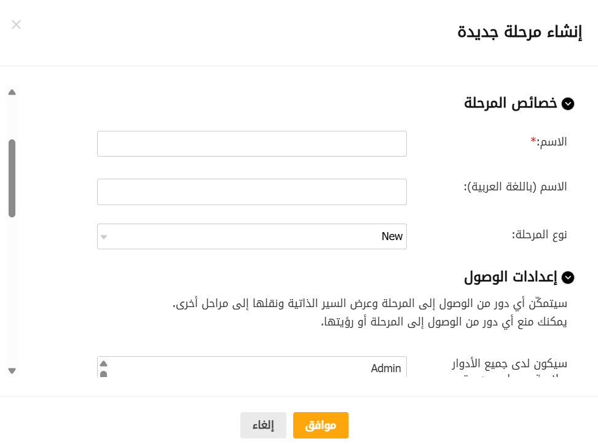
Task: Close the create new stage dialog
Action: [x=16, y=25]
